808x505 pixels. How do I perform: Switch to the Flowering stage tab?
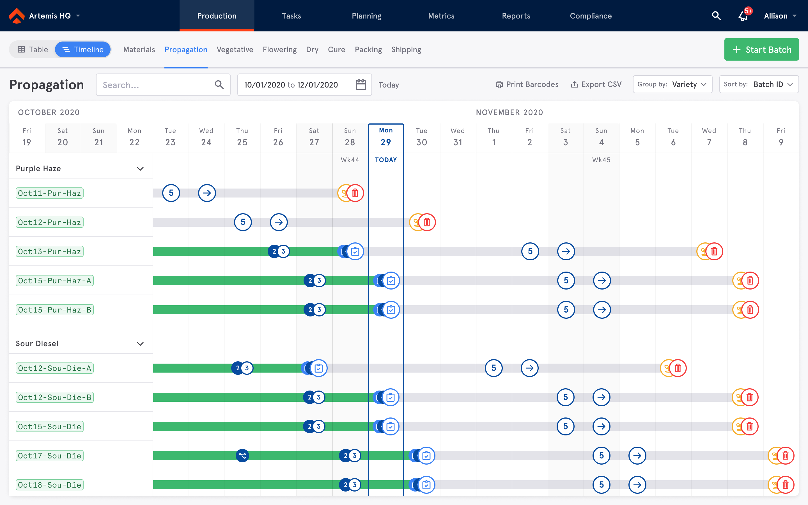click(x=279, y=49)
